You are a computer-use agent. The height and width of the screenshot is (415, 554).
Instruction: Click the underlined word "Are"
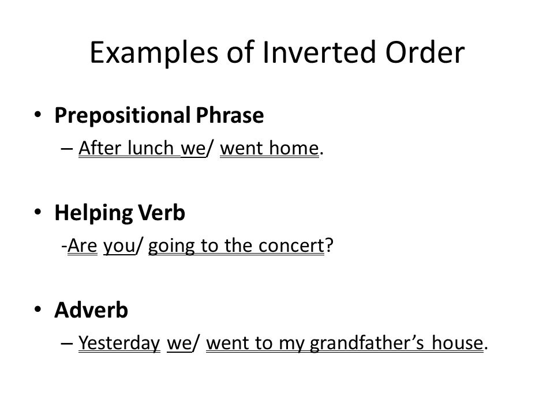click(x=82, y=246)
